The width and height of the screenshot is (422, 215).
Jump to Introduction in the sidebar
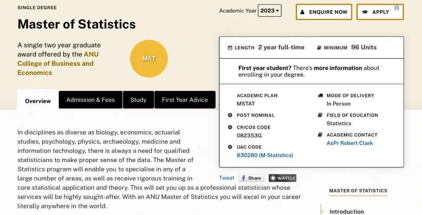[347, 211]
